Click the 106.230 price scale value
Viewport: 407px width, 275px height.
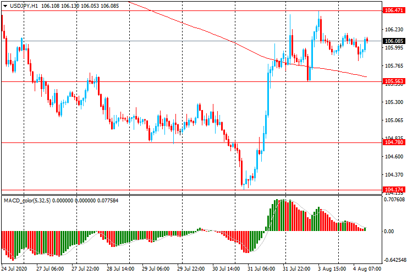tap(394, 30)
